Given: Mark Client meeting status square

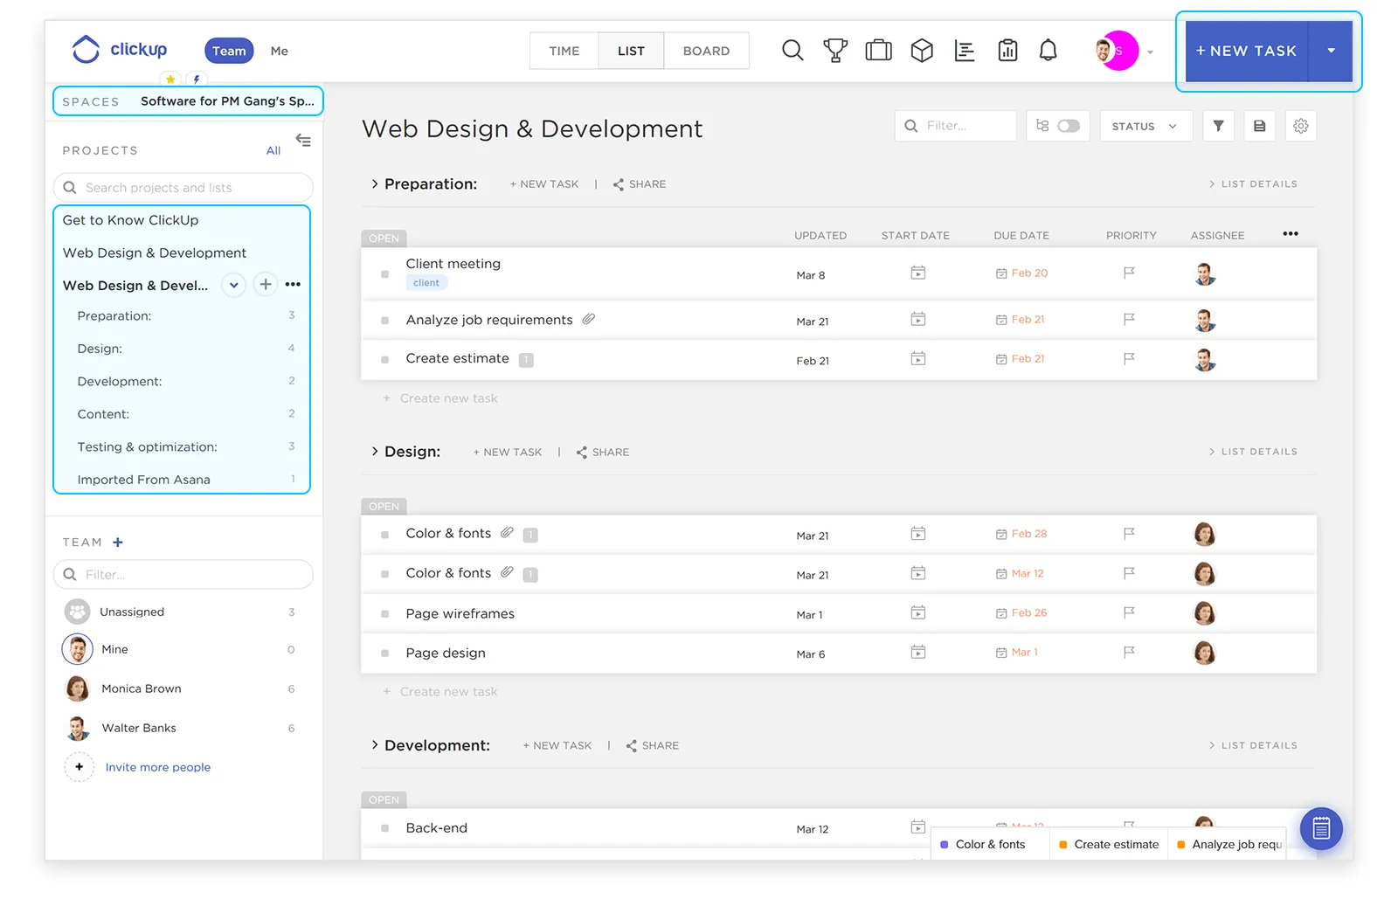Looking at the screenshot, I should 384,274.
